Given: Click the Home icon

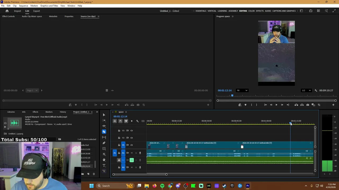Looking at the screenshot, I should (7, 11).
